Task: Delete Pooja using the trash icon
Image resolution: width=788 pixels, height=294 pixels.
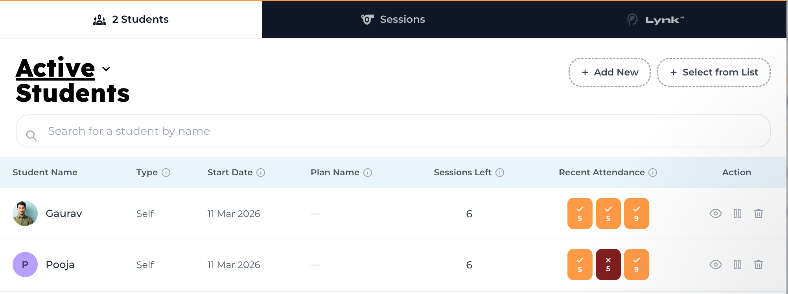Action: pyautogui.click(x=759, y=265)
